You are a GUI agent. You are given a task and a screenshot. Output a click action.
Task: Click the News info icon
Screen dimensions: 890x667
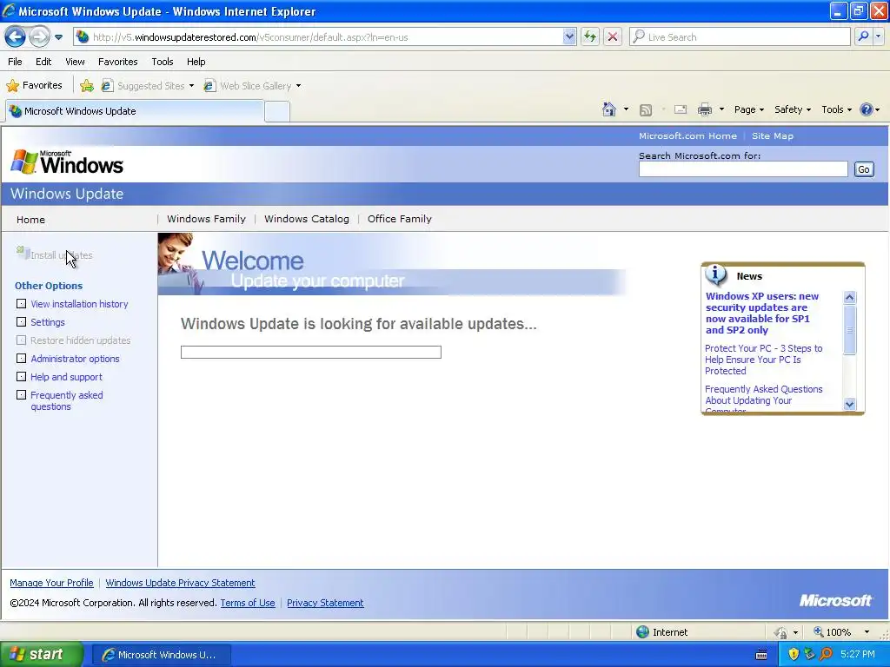point(716,275)
